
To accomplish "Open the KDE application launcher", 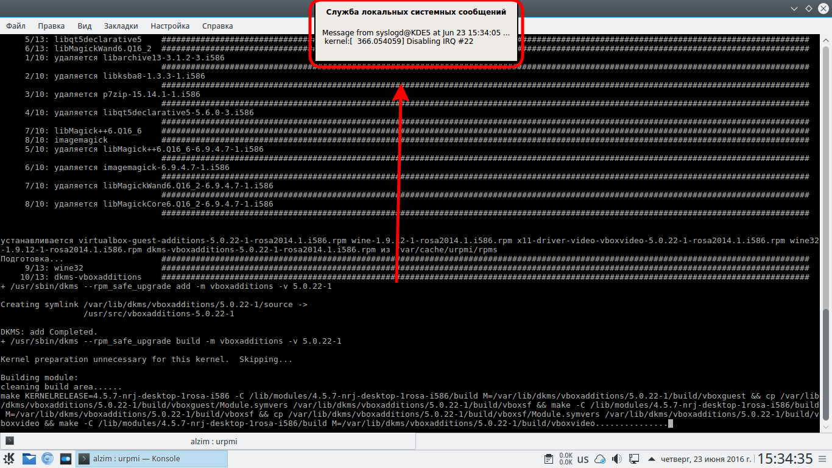I will click(9, 459).
